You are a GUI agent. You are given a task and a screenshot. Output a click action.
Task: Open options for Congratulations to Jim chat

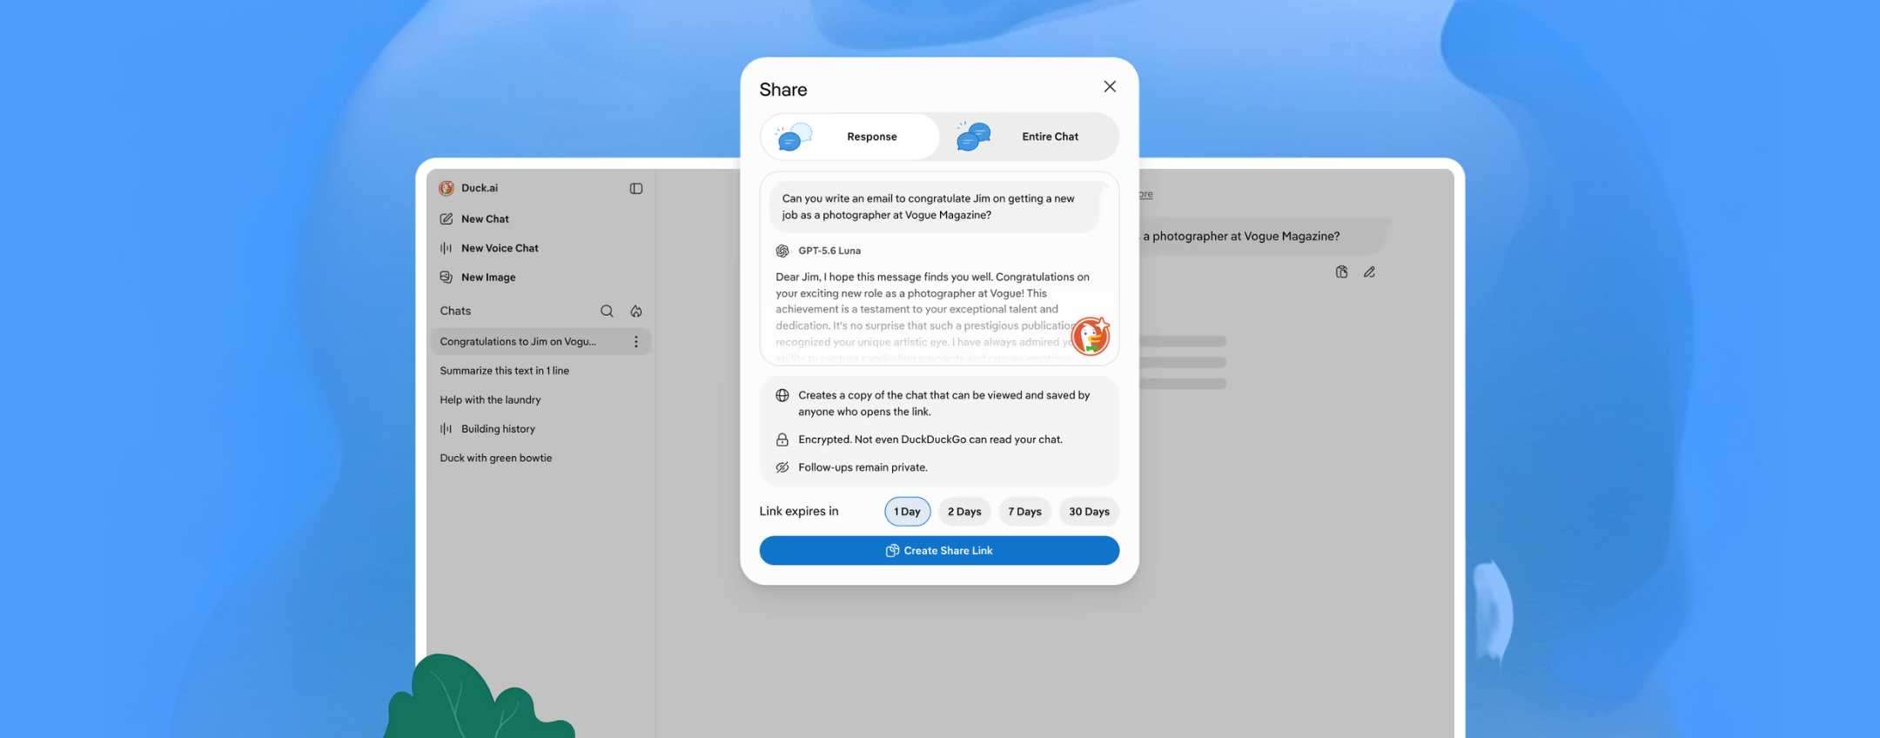click(636, 342)
